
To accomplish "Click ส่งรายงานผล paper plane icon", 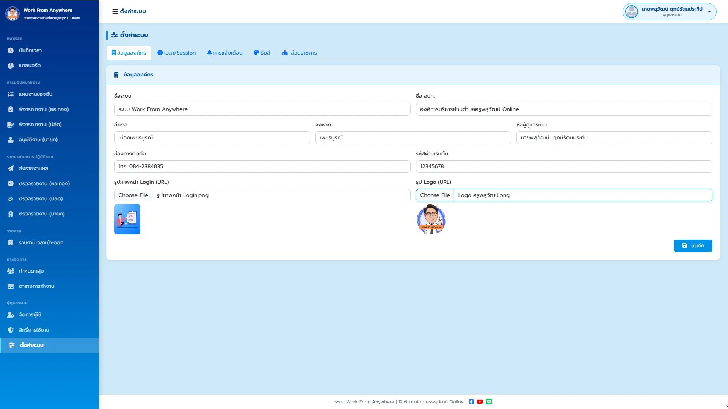I will point(11,169).
